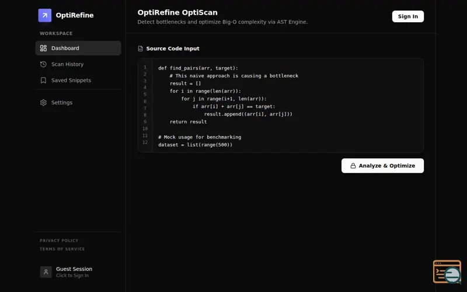
Task: Click the 'result.append((arr[i], arr[j]))' line
Action: tap(248, 114)
